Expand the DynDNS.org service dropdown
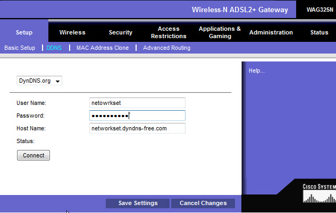Screen dimensions: 336x213 [39, 81]
